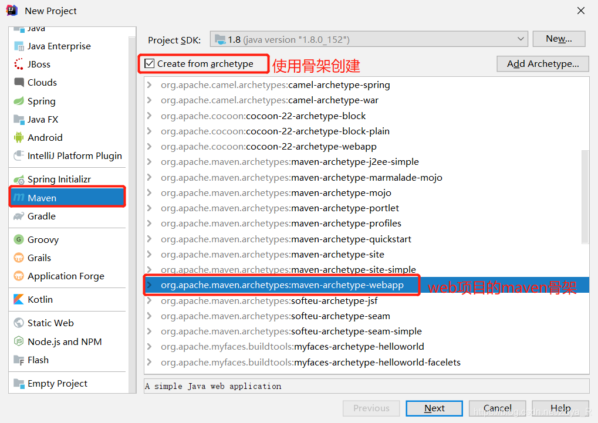Close the New Project dialog
Image resolution: width=598 pixels, height=423 pixels.
pos(581,11)
